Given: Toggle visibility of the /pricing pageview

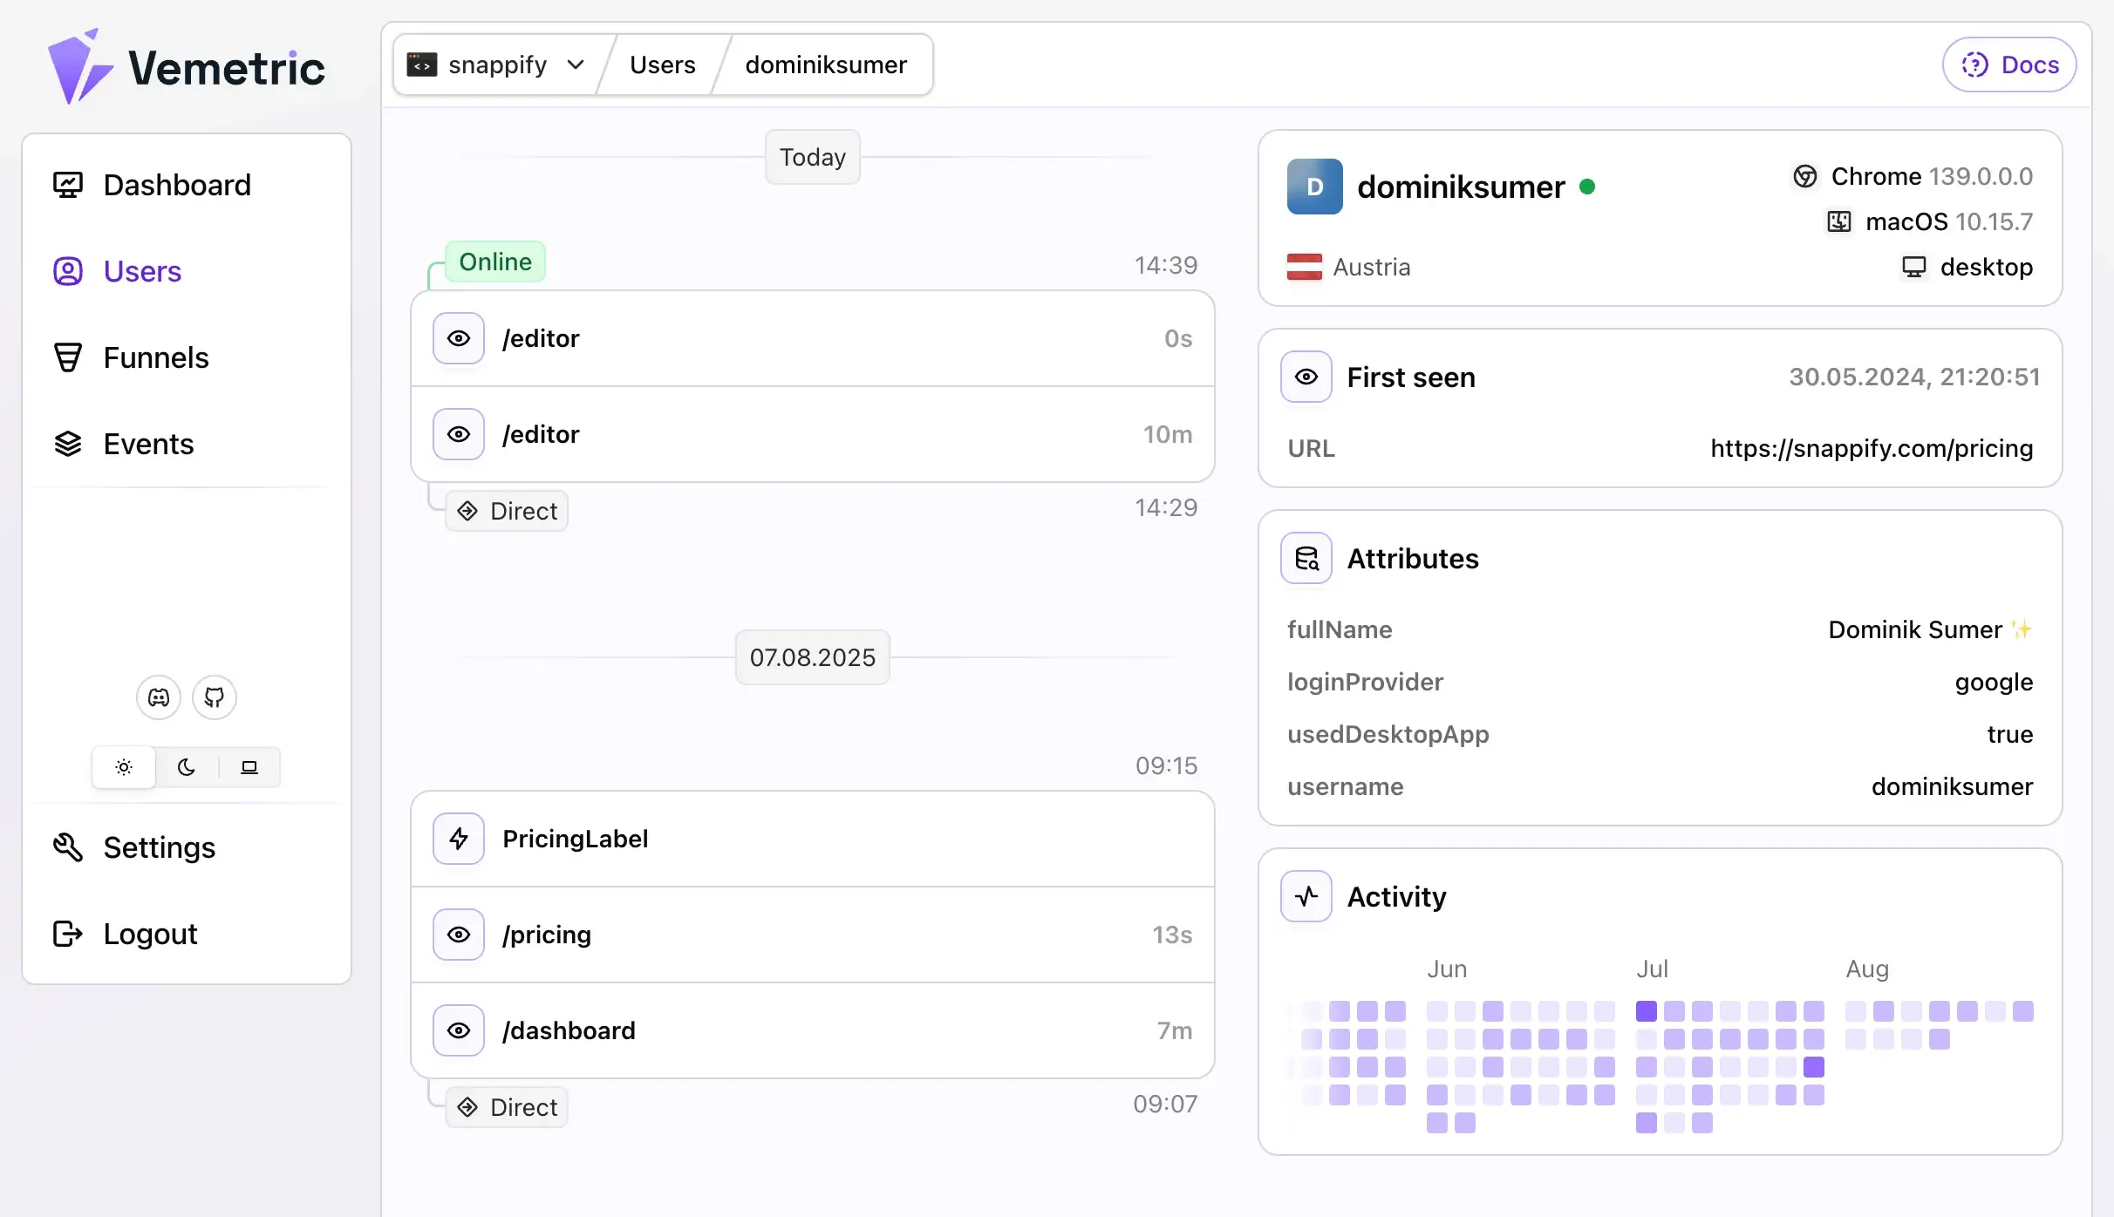Looking at the screenshot, I should tap(458, 934).
